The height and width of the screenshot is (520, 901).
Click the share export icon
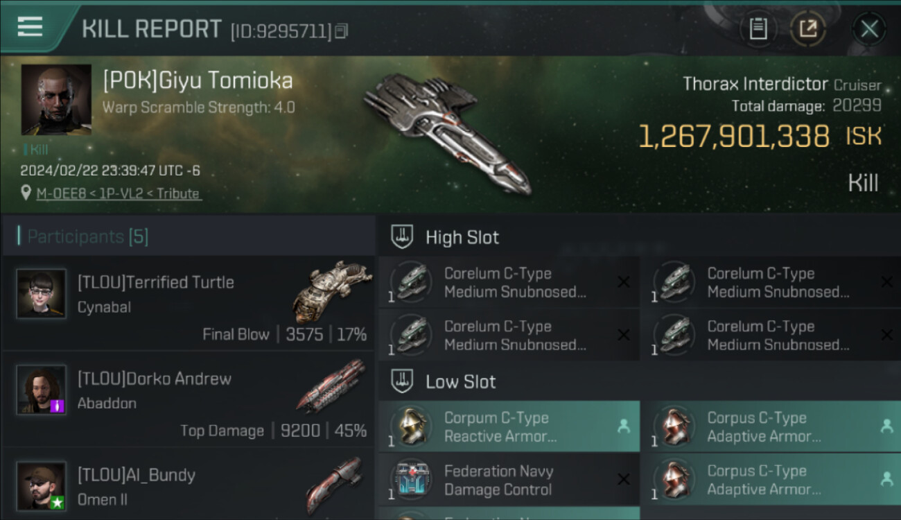(808, 29)
